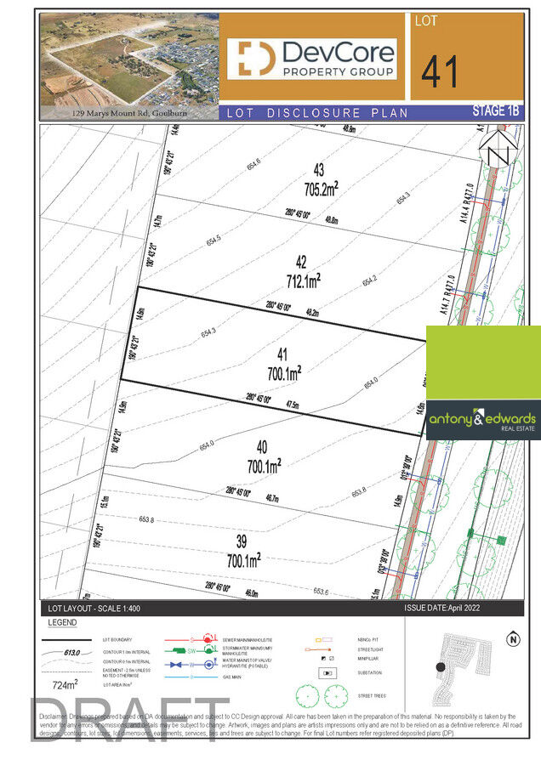This screenshot has height=765, width=541.
Task: Click the DevCore Property Group logo
Action: click(x=312, y=58)
